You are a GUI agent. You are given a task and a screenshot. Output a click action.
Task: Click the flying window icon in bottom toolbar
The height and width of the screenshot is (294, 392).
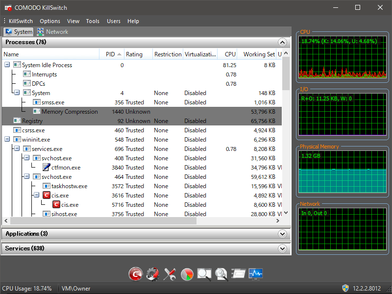(x=239, y=274)
